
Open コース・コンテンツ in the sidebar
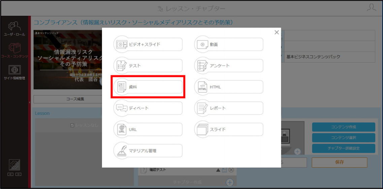pyautogui.click(x=14, y=51)
